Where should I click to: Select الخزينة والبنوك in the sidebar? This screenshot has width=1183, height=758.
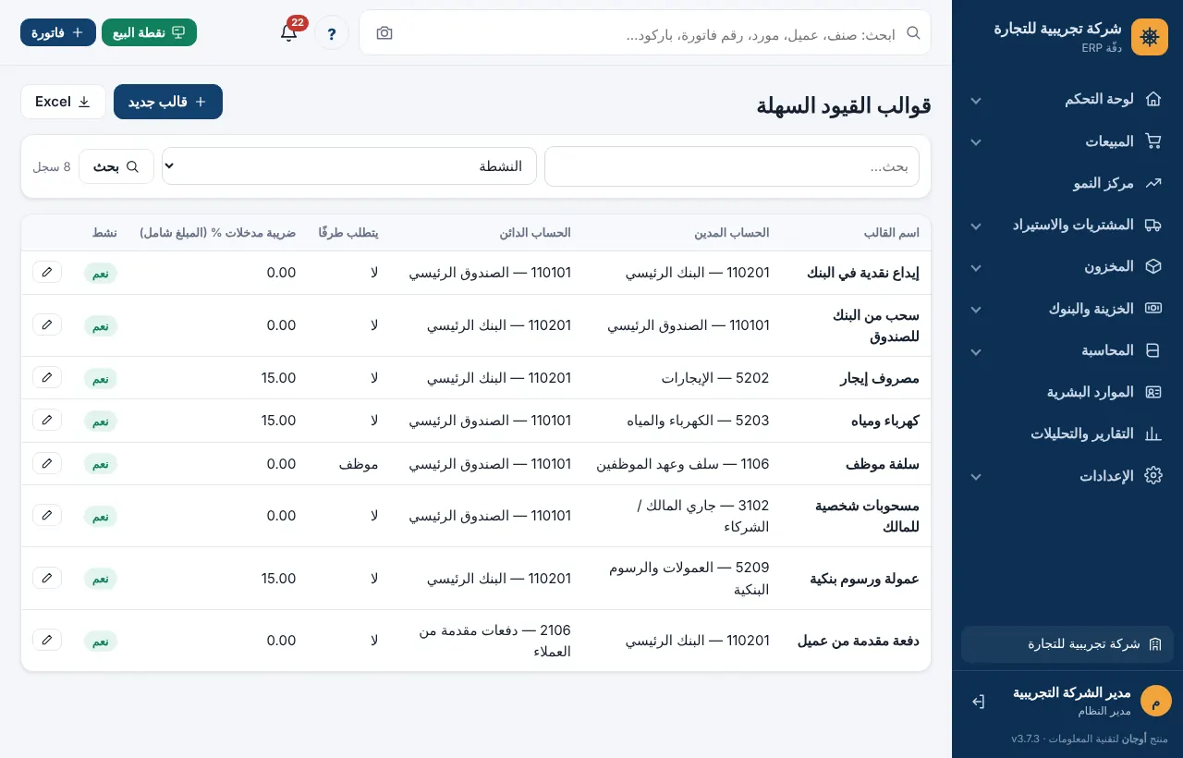coord(1067,309)
